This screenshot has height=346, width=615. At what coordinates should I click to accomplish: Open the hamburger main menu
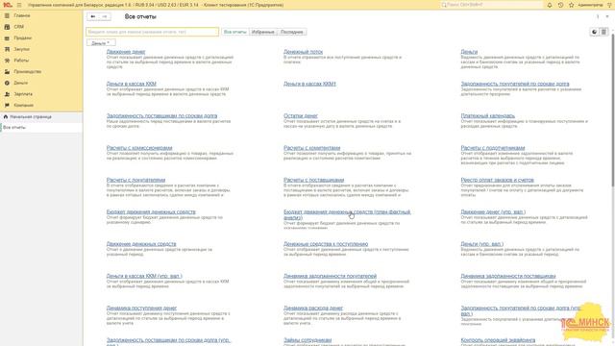pos(19,5)
